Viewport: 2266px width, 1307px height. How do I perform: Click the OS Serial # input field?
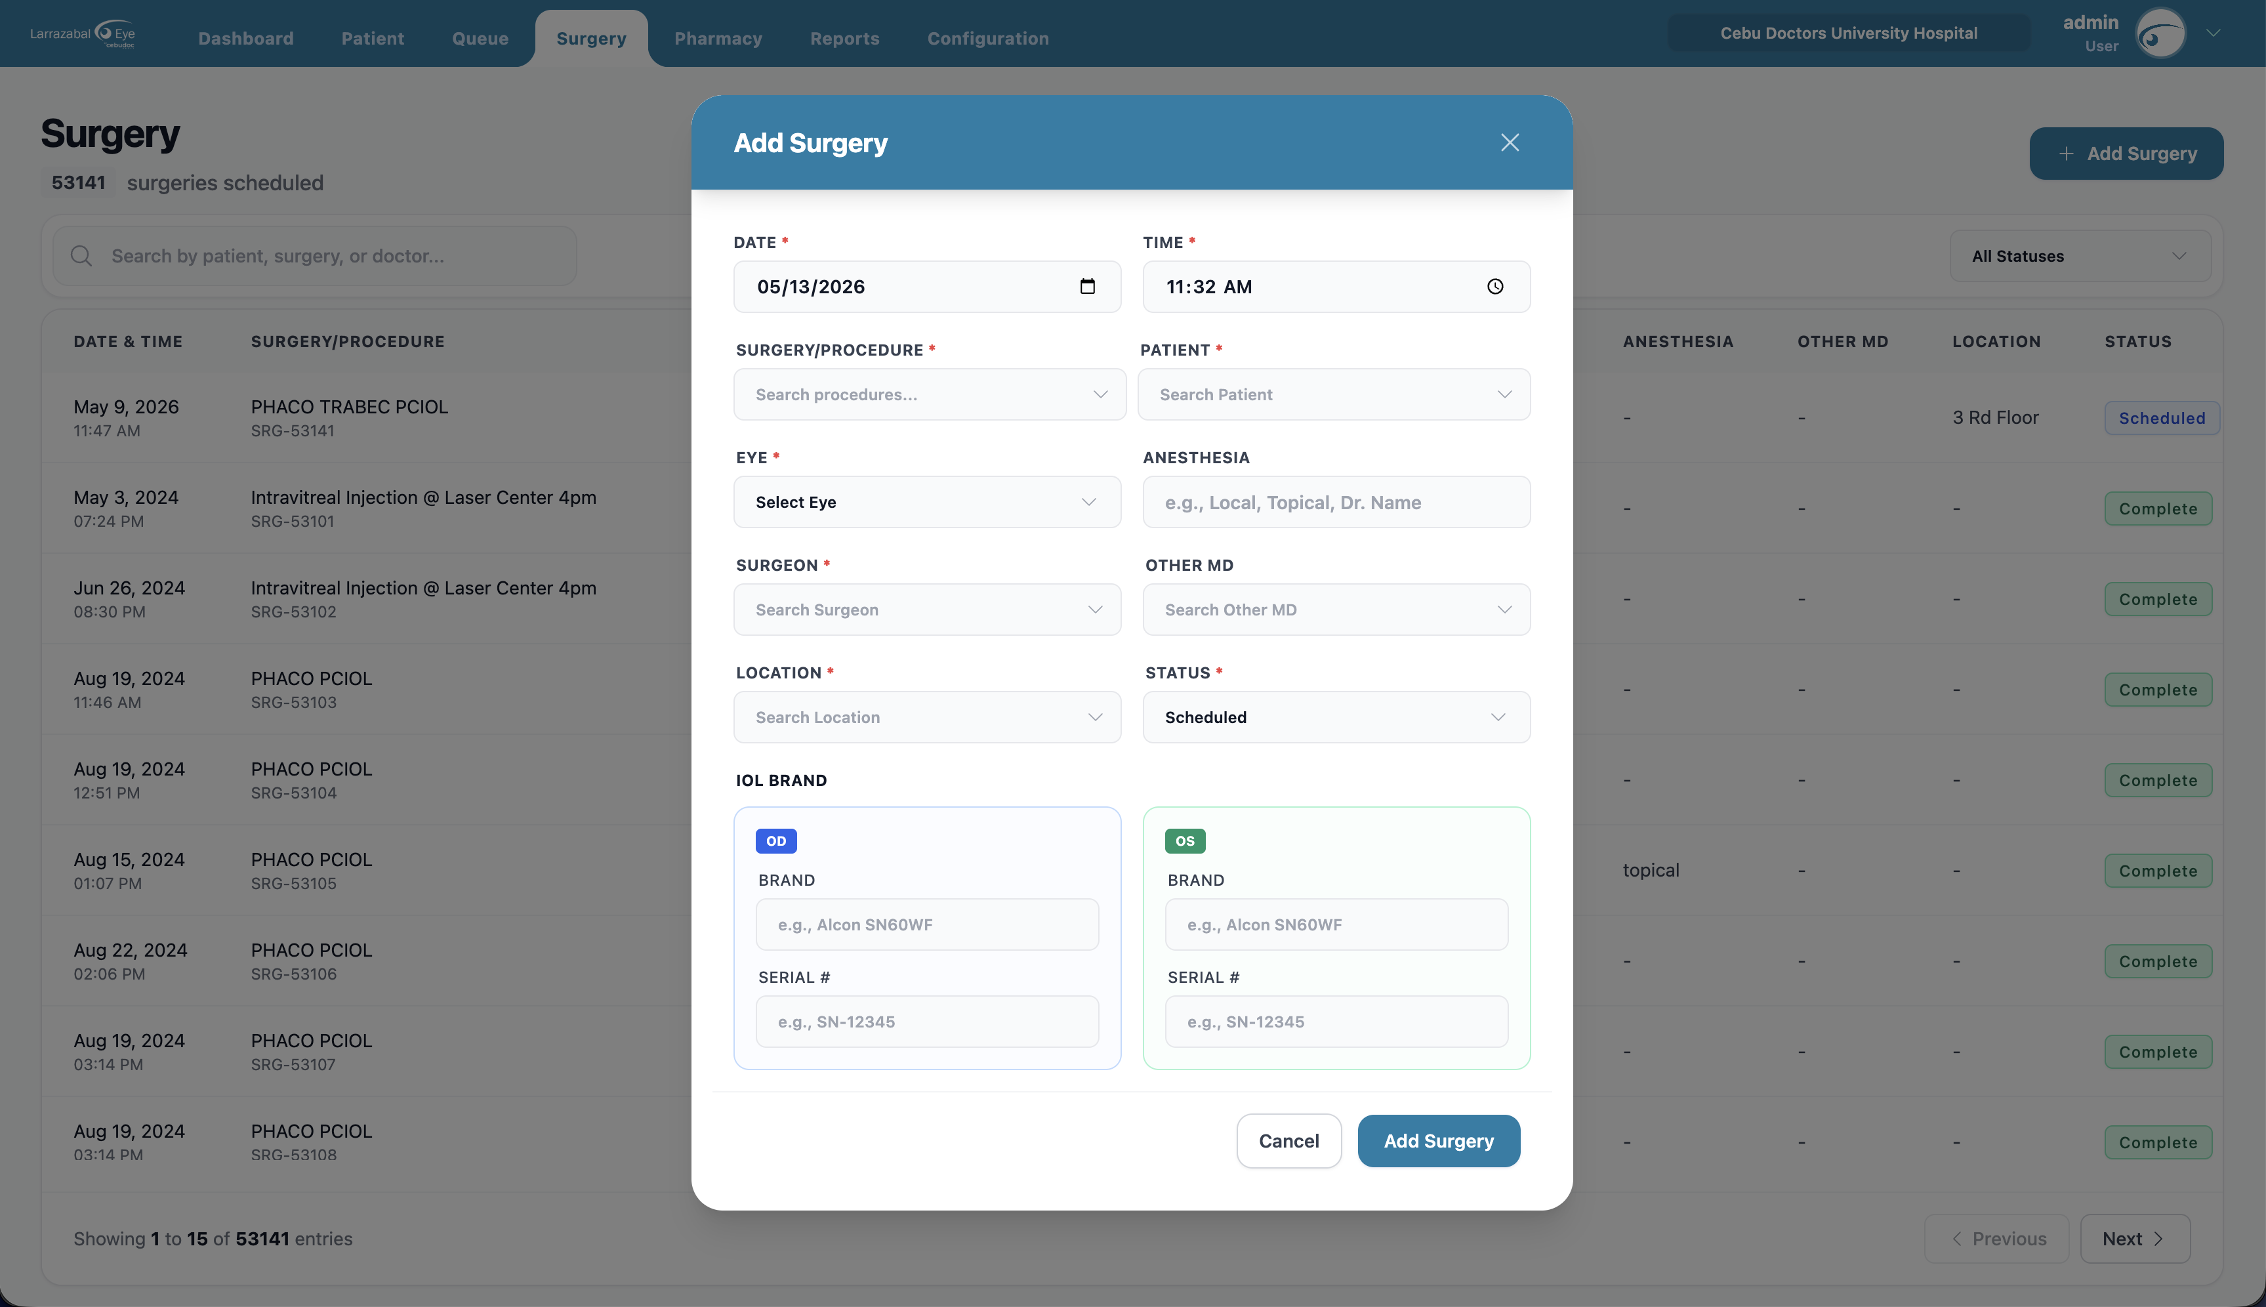click(1336, 1022)
